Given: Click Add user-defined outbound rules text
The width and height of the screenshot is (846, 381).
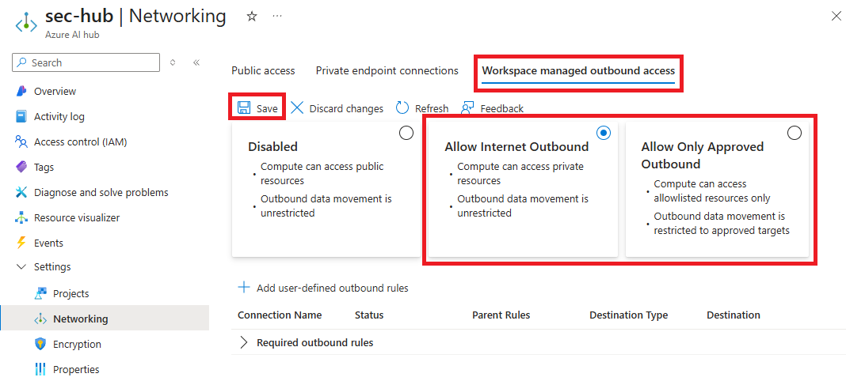Looking at the screenshot, I should [x=333, y=288].
